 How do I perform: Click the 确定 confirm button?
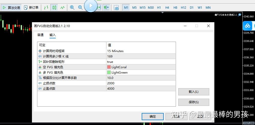coord(152,117)
